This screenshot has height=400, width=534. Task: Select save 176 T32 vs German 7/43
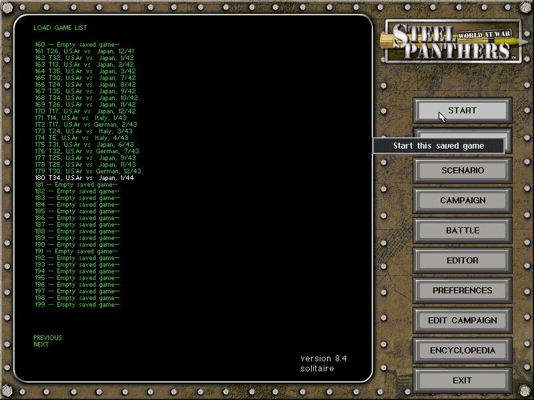tap(87, 151)
